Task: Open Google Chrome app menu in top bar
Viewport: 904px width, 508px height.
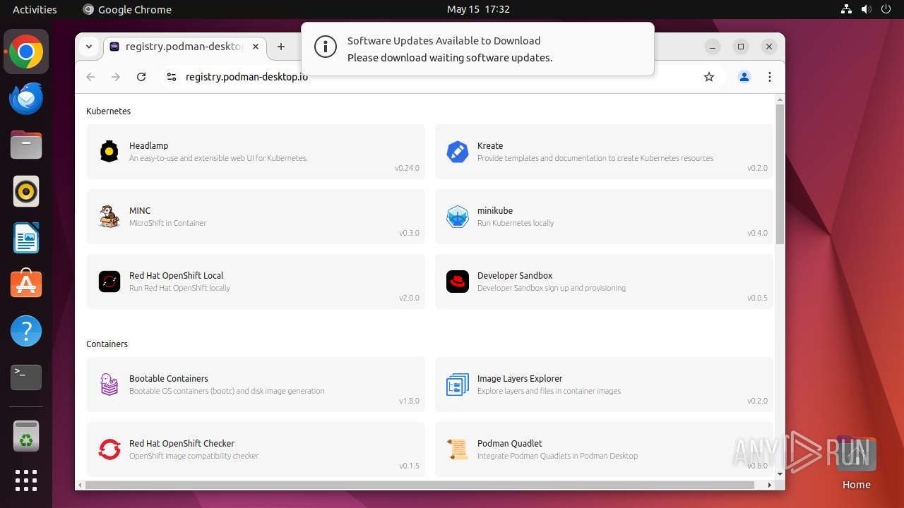Action: tap(127, 9)
